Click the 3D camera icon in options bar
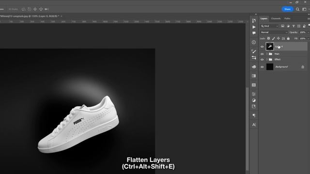 coord(46,9)
